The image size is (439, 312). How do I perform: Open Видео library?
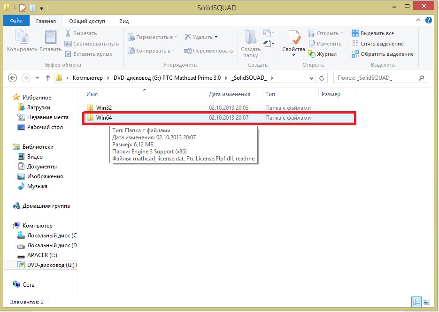click(x=34, y=157)
